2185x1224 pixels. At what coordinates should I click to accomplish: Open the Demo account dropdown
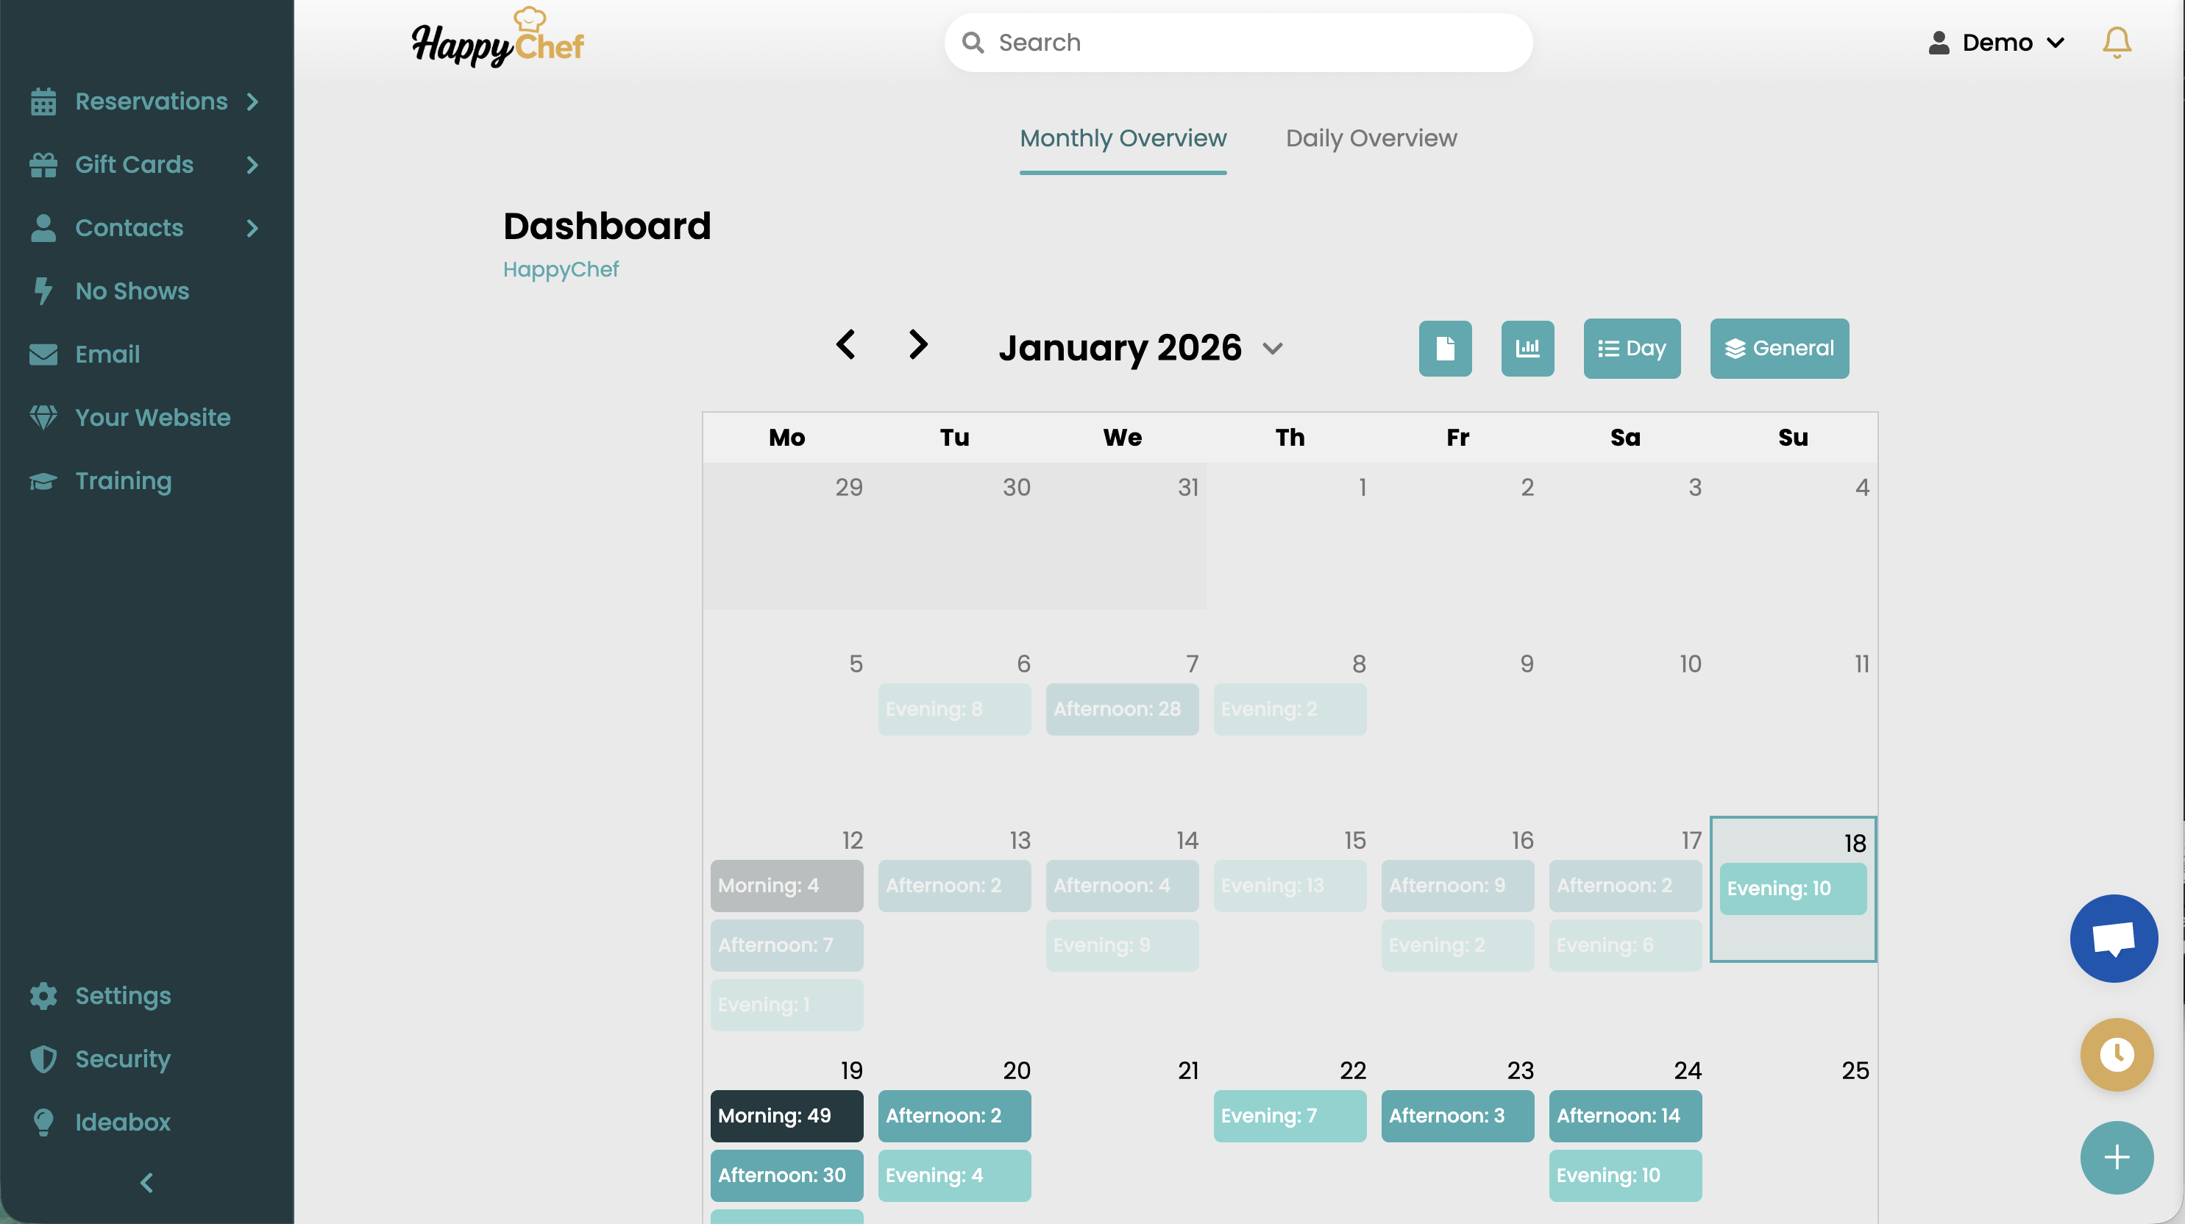tap(1997, 42)
